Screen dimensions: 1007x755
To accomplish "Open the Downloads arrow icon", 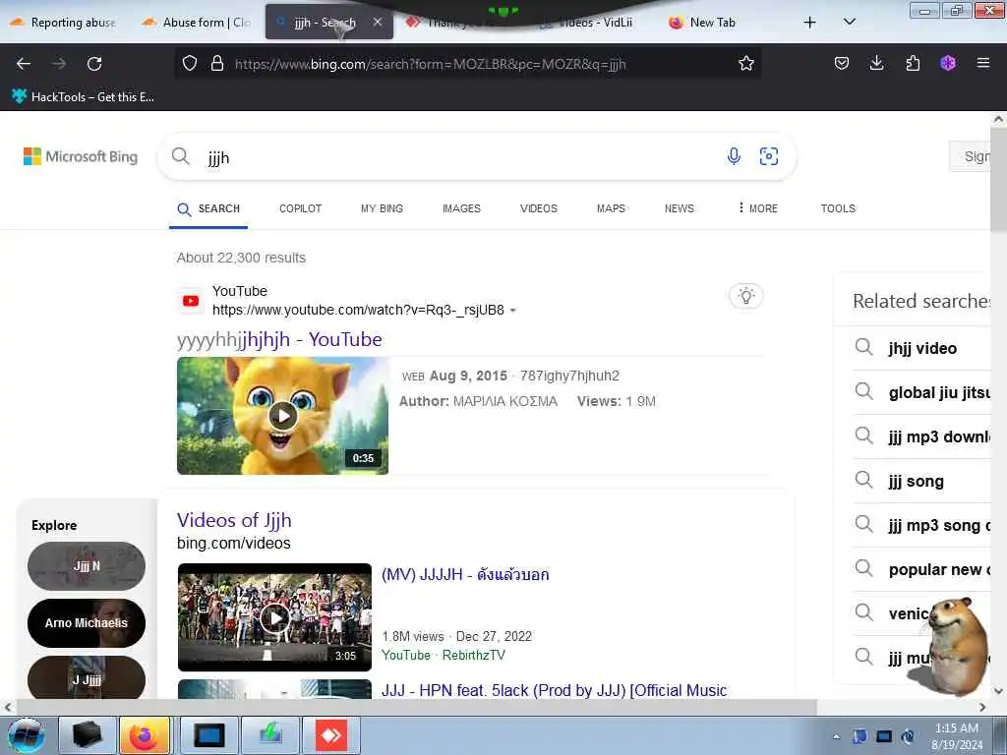I will [x=876, y=63].
